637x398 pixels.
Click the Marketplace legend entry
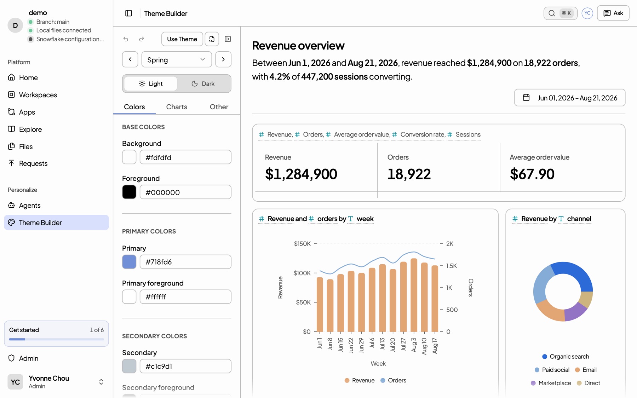point(551,383)
